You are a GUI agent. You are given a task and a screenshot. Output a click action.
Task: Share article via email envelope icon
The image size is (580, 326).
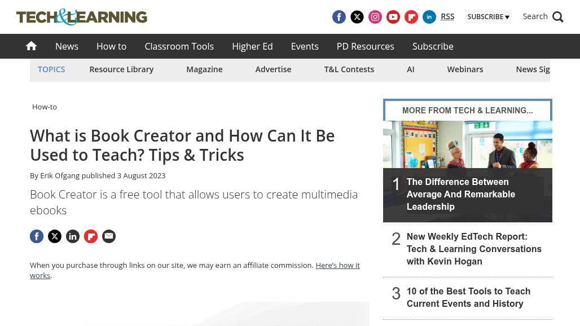(x=109, y=236)
